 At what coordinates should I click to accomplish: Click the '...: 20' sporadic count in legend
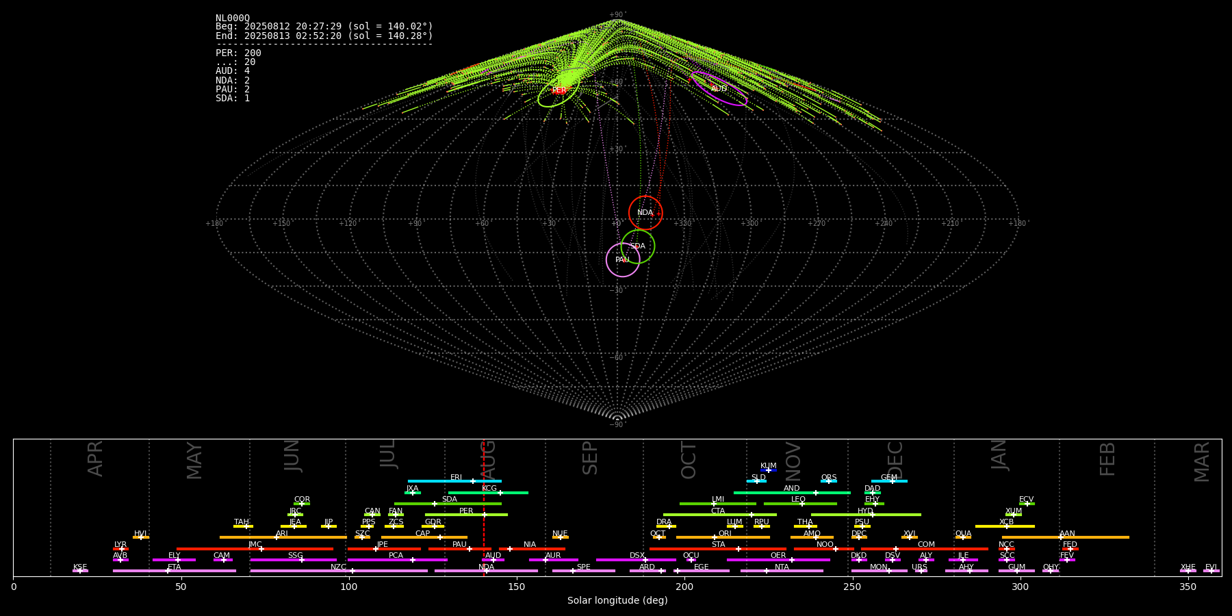point(235,62)
